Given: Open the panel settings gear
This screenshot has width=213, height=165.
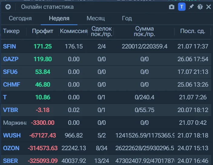Looking at the screenshot, I should 200,7.
